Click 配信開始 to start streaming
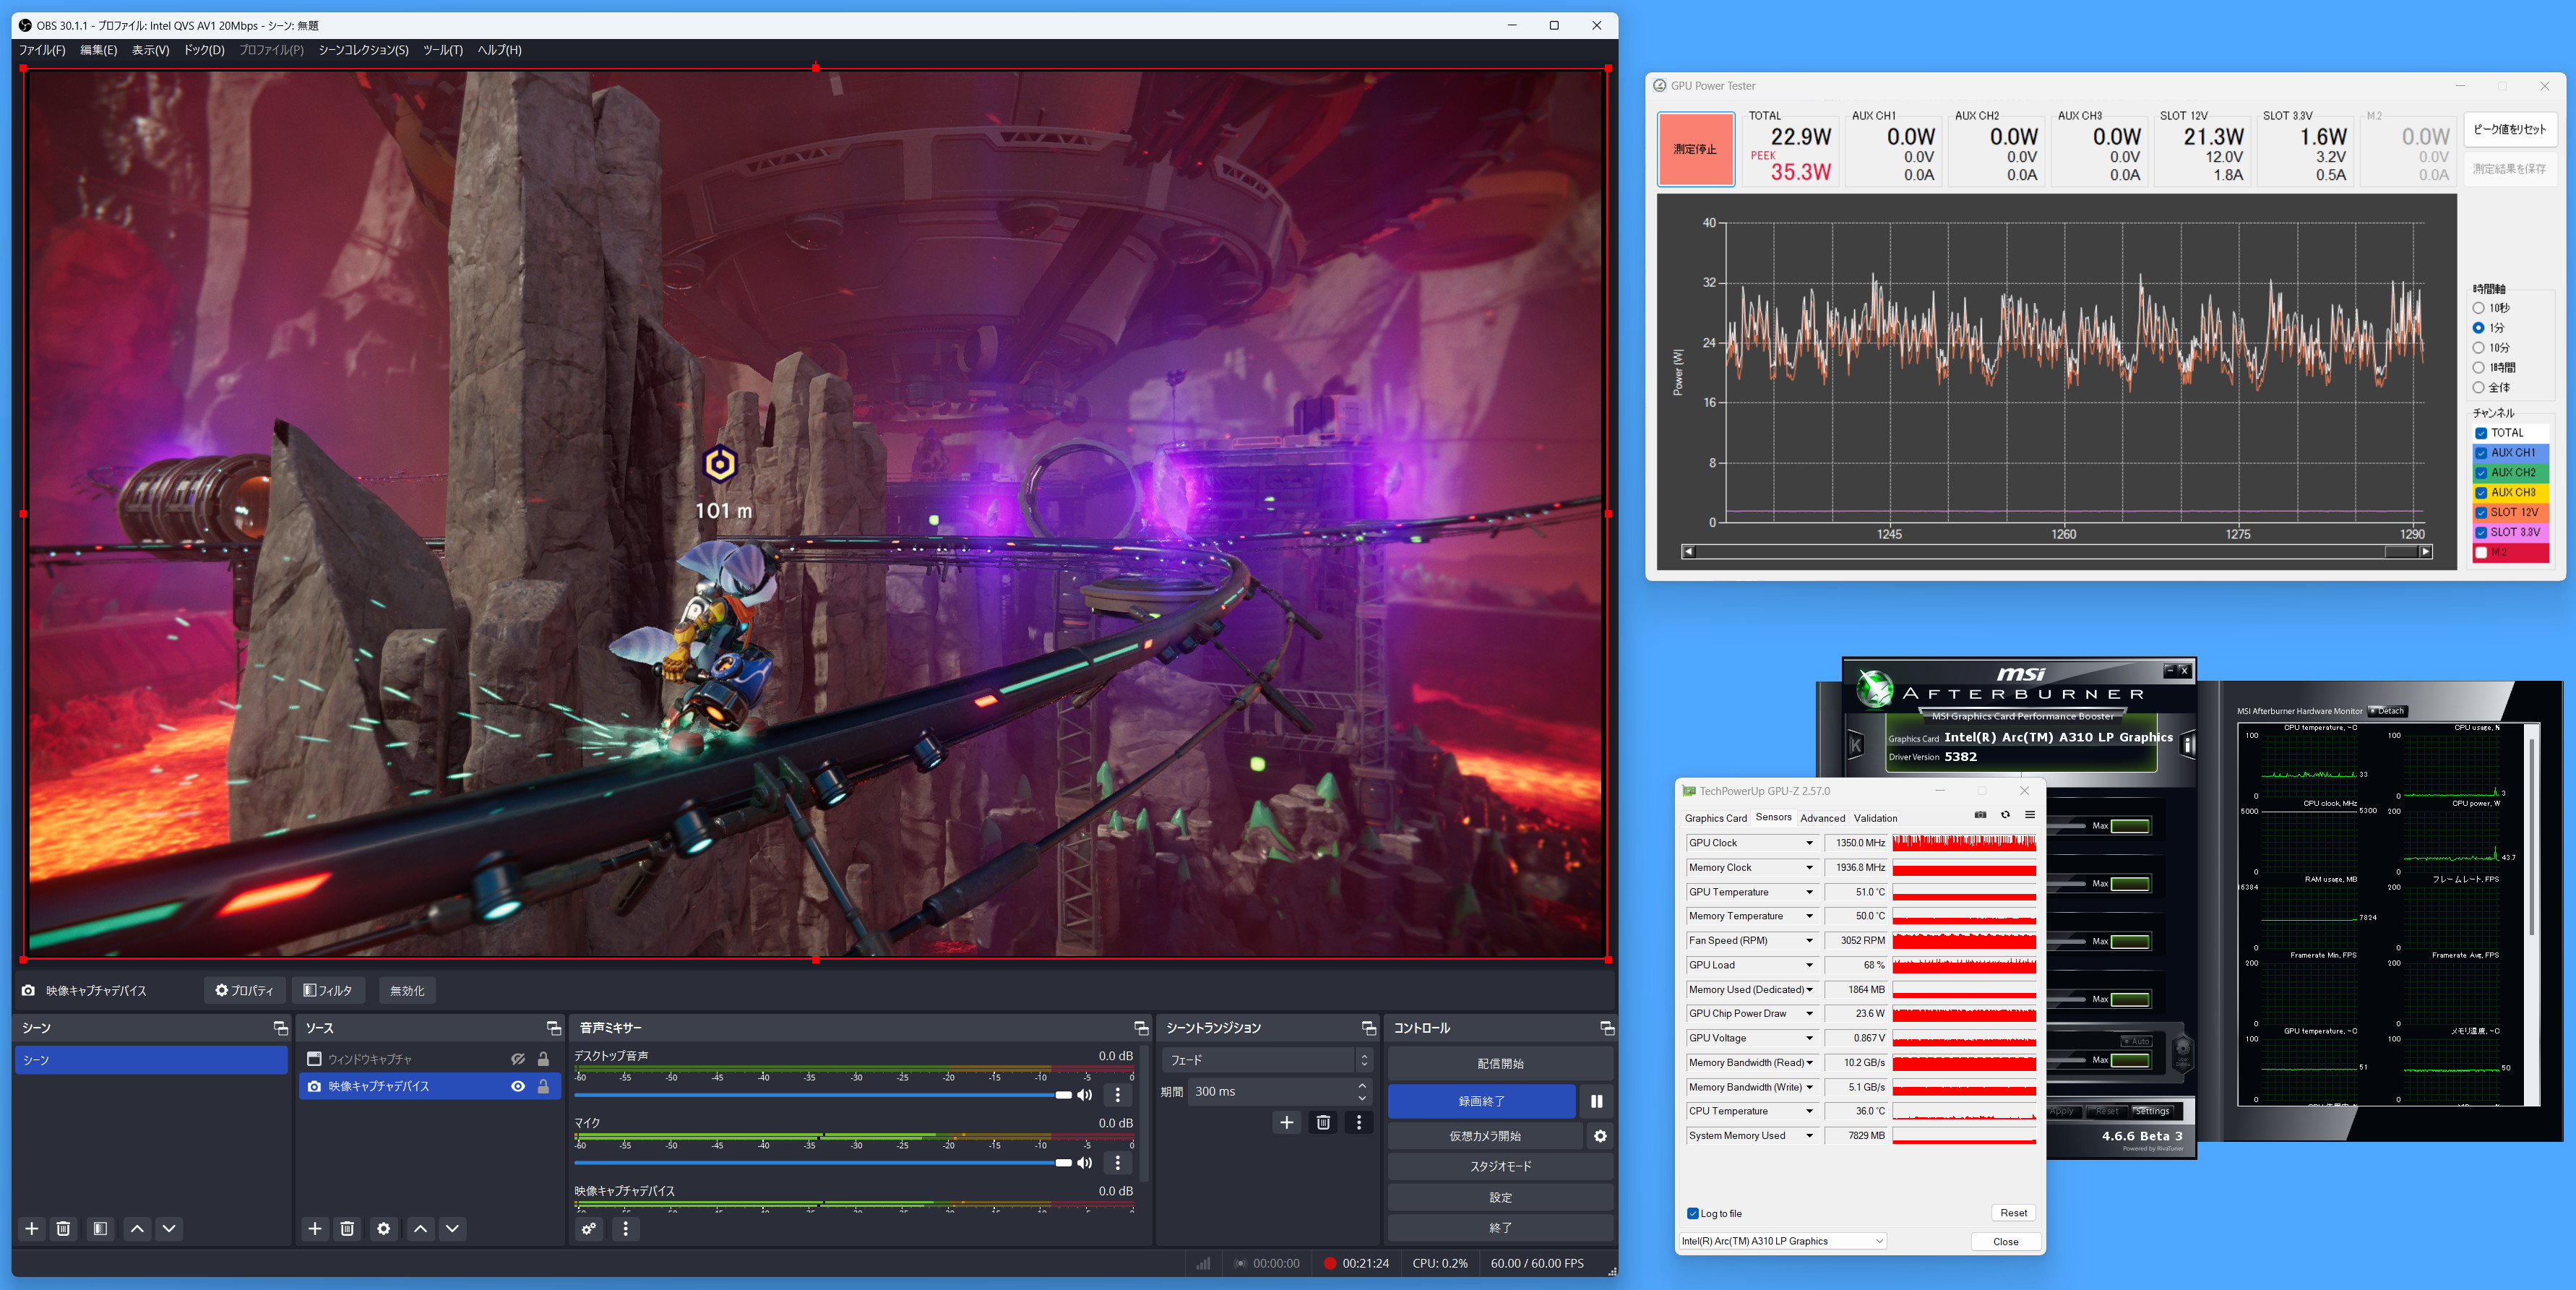This screenshot has width=2576, height=1290. click(1500, 1064)
